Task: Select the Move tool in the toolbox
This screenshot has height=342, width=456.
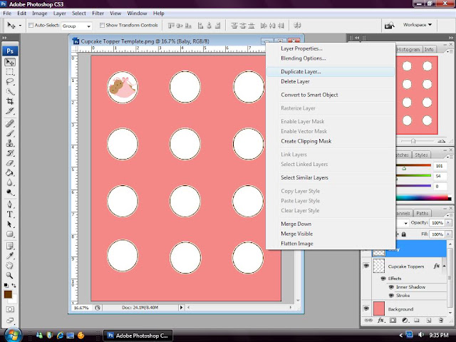Action: click(x=10, y=62)
